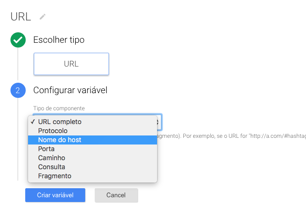
Task: Click the Cancel button
Action: (x=116, y=195)
